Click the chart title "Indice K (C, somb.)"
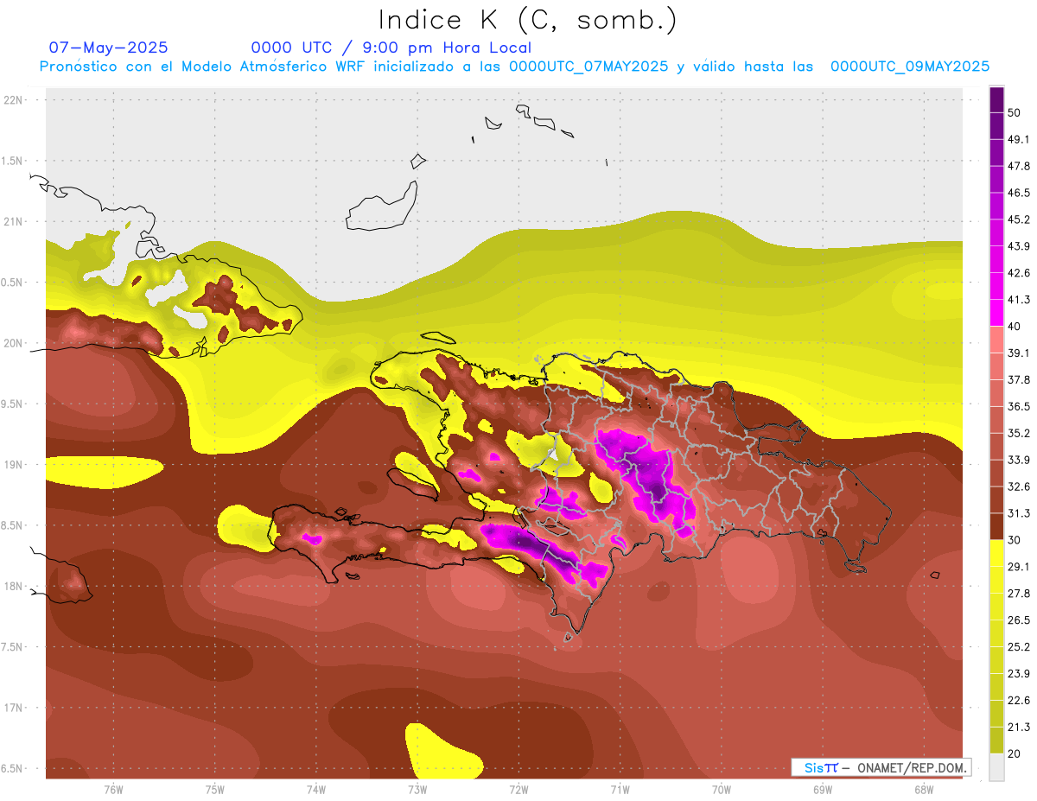1037x801 pixels. 527,20
